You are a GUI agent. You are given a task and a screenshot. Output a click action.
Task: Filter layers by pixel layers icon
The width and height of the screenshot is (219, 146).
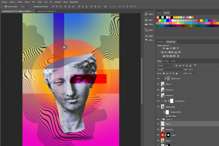(177, 65)
